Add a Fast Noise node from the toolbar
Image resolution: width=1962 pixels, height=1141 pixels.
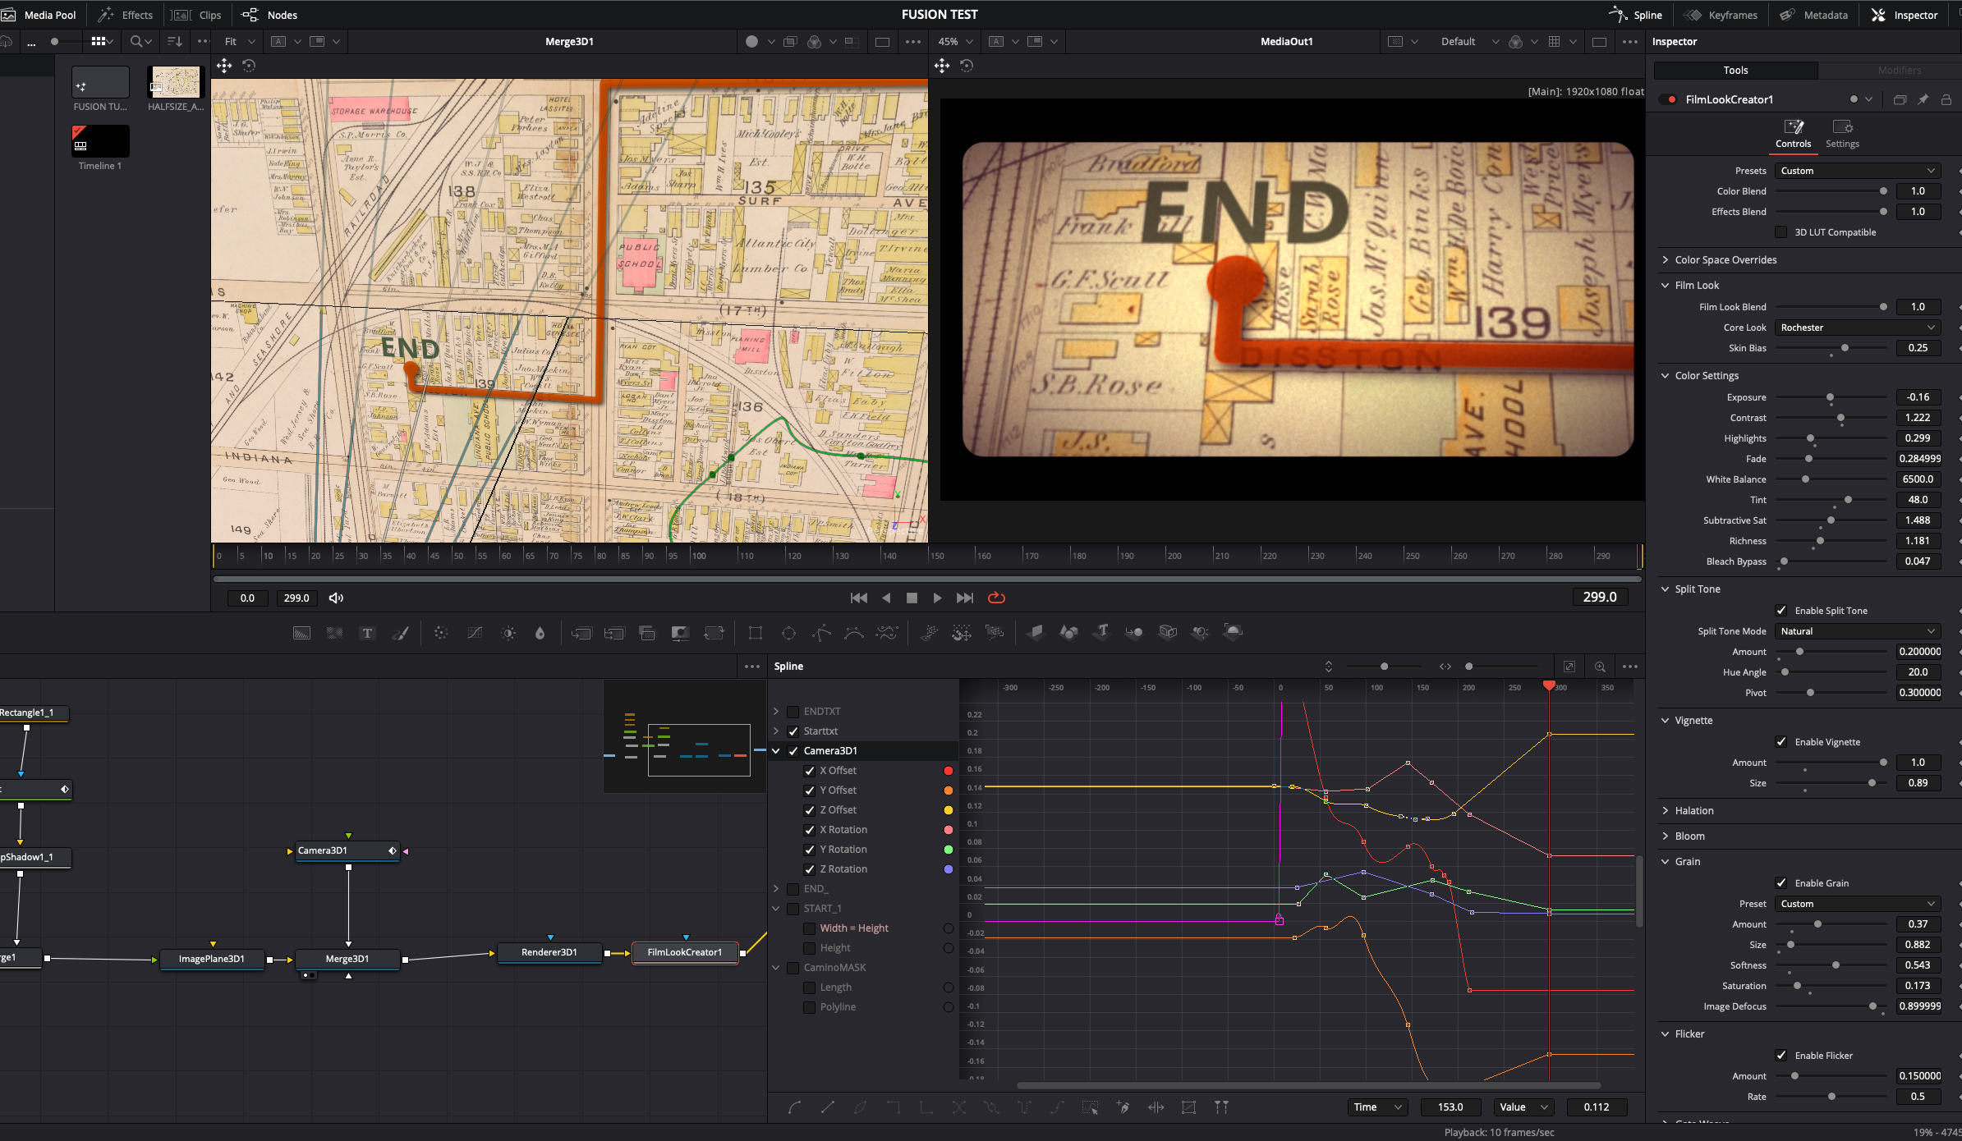tap(334, 633)
